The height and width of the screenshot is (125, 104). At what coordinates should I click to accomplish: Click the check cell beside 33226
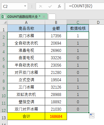(78, 58)
